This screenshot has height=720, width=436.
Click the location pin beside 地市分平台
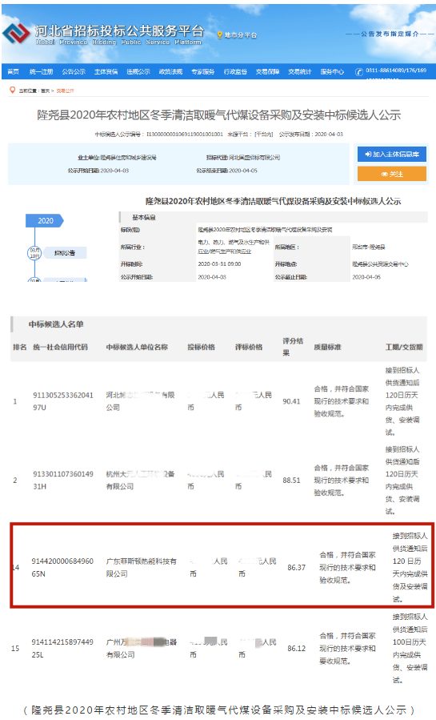click(x=220, y=35)
